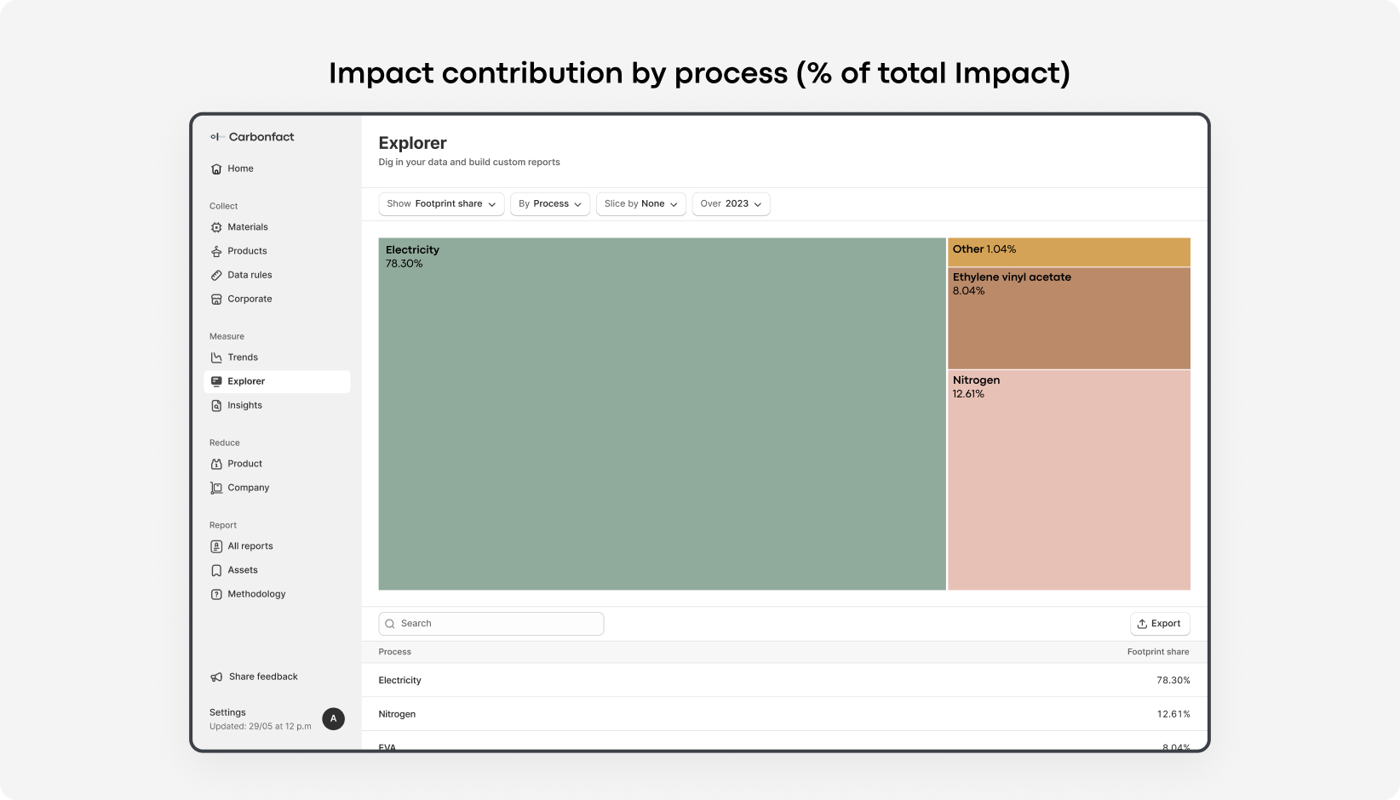Click the Export upload icon
The image size is (1400, 800).
[1142, 624]
